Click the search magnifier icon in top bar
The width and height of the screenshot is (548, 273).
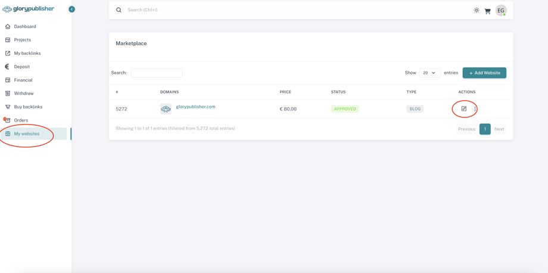[x=119, y=10]
